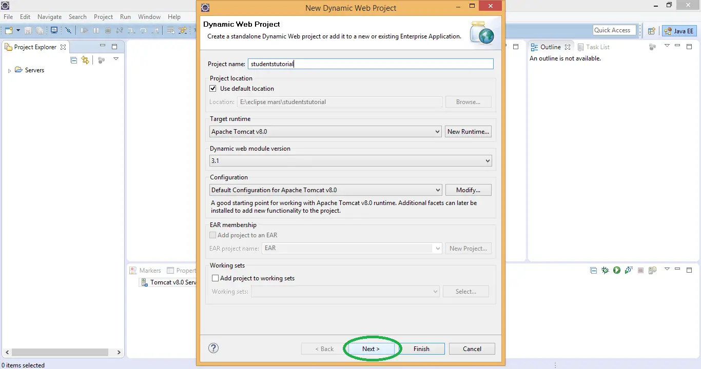The image size is (701, 369).
Task: Click the New wizard icon in main toolbar
Action: tap(9, 31)
